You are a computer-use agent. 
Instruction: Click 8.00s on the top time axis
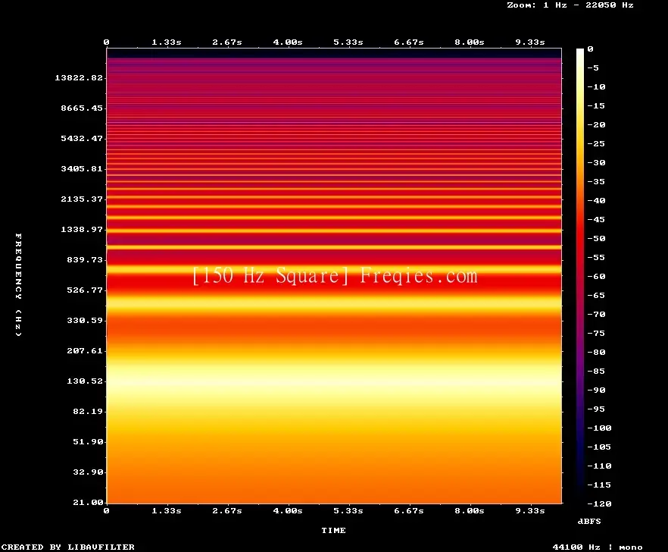pos(469,42)
